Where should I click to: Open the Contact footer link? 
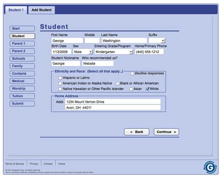48,164
